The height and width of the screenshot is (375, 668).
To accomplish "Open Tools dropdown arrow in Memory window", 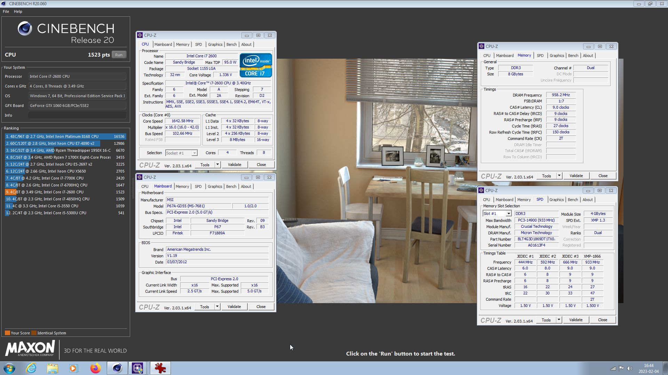I will 559,176.
